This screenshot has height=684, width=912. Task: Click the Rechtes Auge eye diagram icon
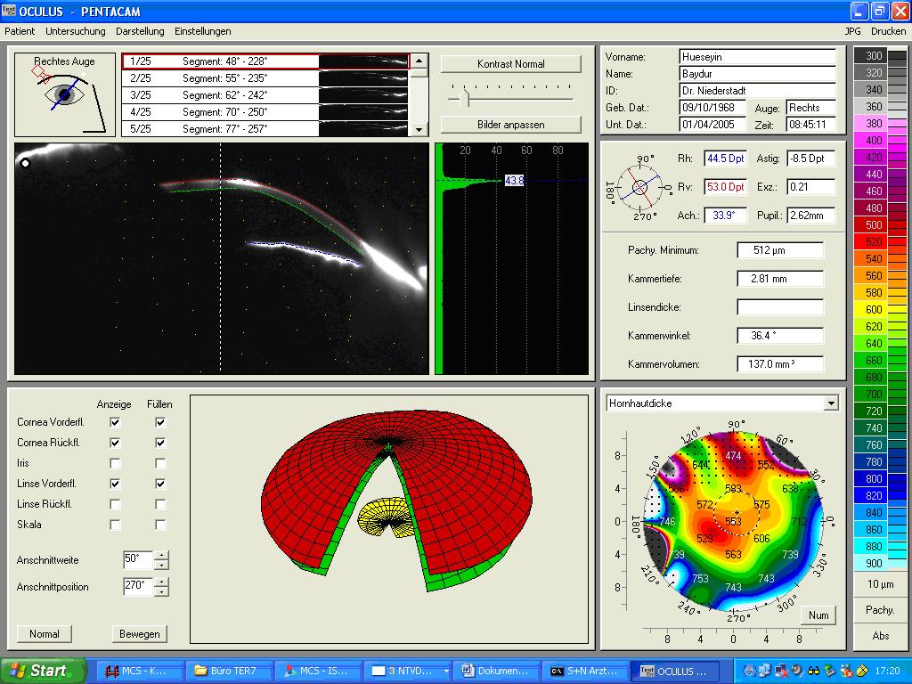coord(64,96)
